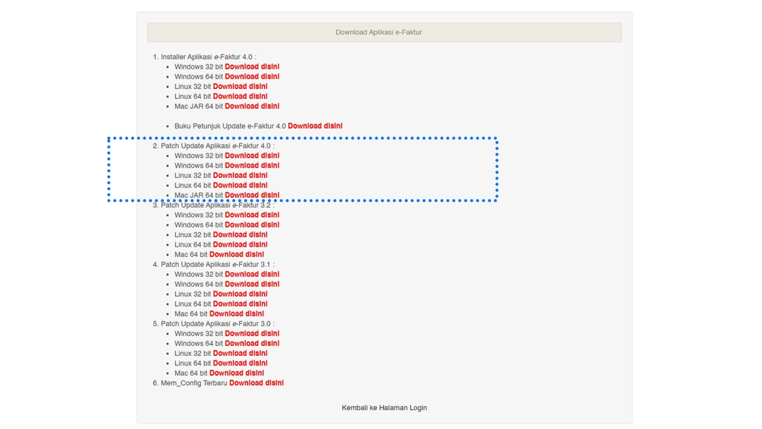Download the e-Faktur 4.0 installer for Windows 32 bit
This screenshot has width=762, height=429.
(x=252, y=67)
